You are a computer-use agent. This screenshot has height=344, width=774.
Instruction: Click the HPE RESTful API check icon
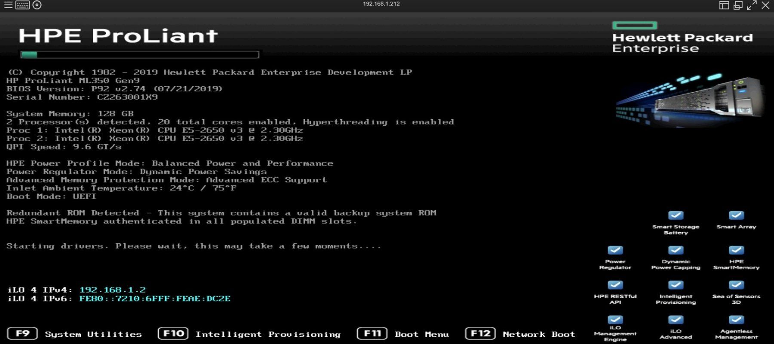click(615, 285)
